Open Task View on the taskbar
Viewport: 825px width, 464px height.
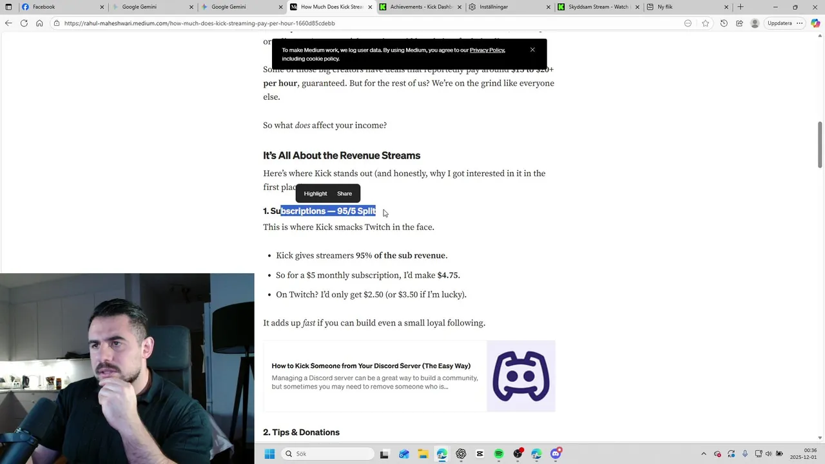(384, 454)
